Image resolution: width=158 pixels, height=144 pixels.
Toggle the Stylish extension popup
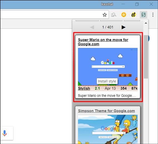[x=143, y=15]
